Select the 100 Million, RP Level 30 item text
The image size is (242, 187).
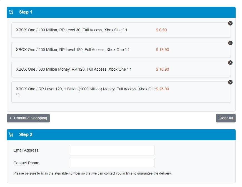coord(71,30)
